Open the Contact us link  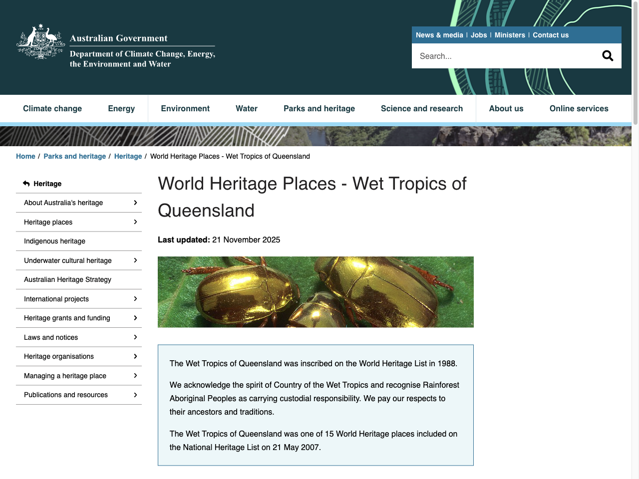551,35
